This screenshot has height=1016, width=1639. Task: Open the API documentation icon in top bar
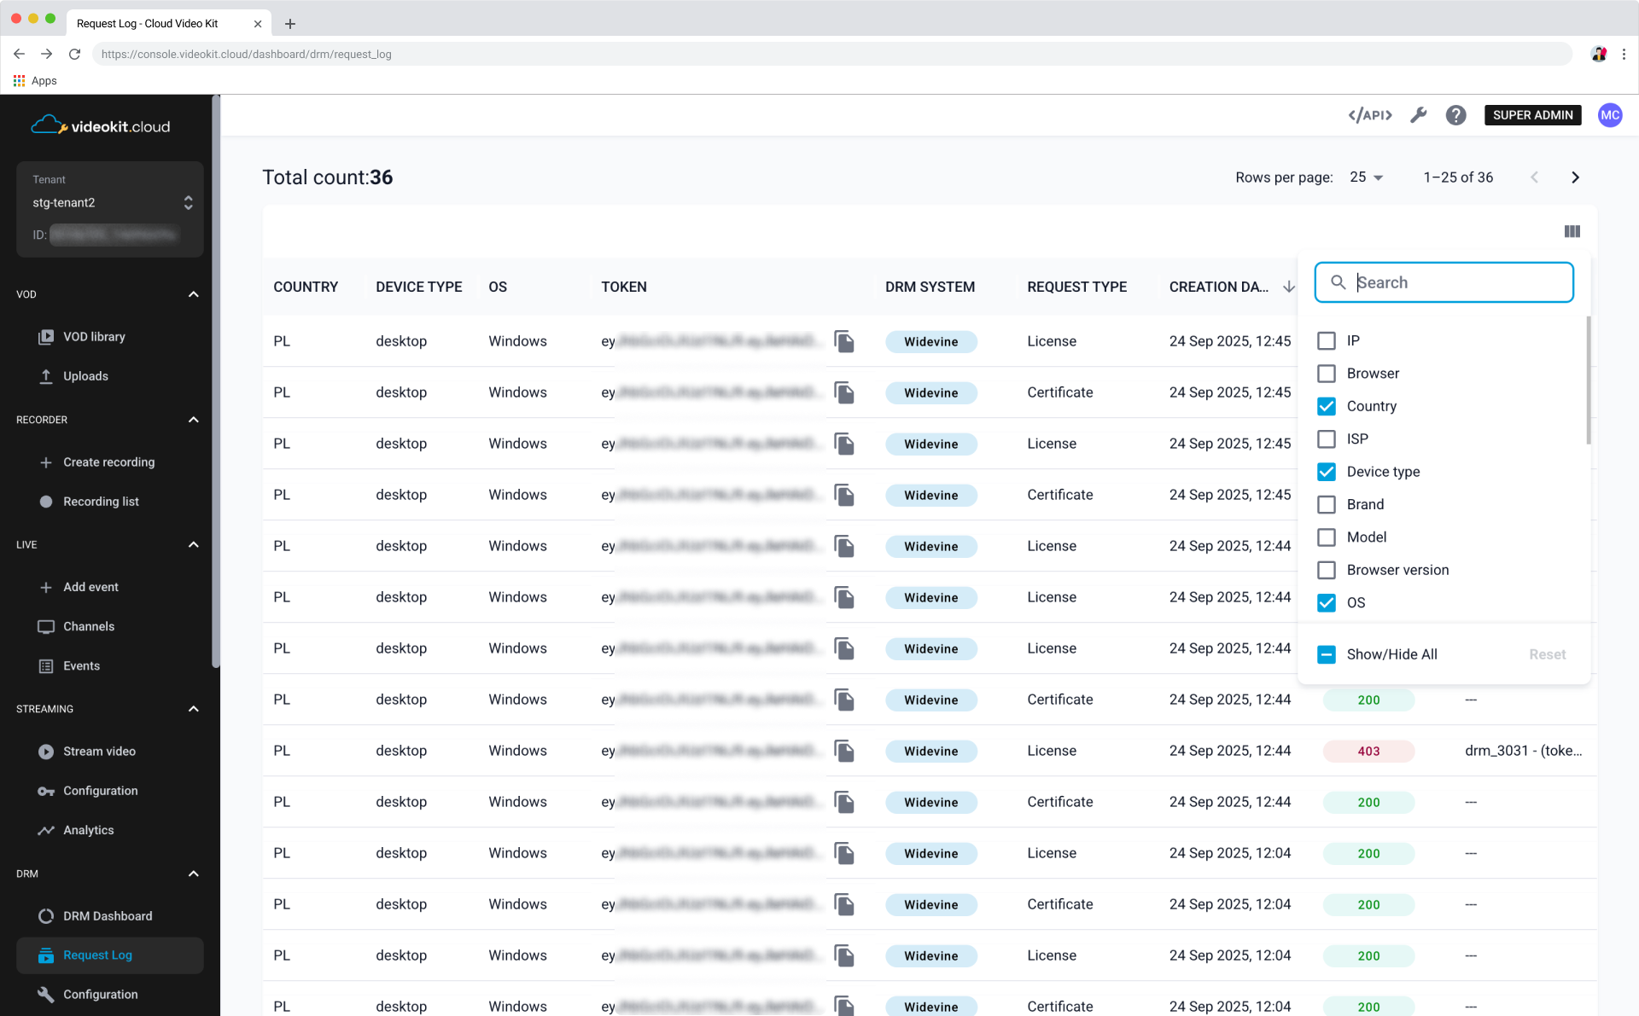(1369, 114)
